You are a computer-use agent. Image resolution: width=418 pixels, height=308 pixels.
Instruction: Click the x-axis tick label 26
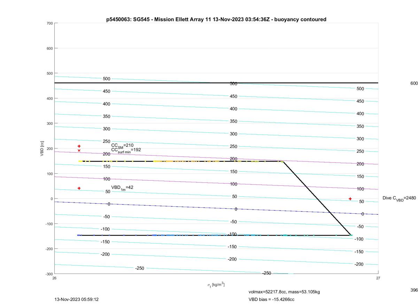[x=55, y=278]
